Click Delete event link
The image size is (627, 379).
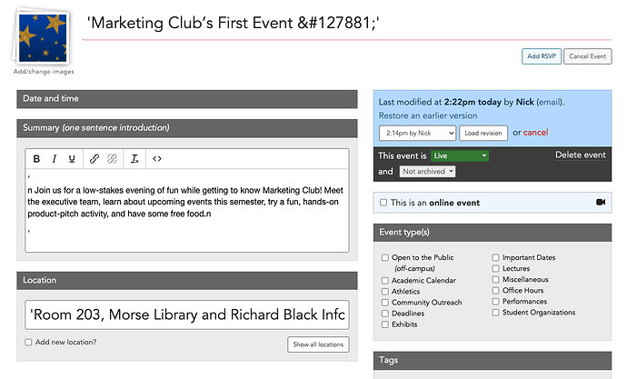coord(581,155)
